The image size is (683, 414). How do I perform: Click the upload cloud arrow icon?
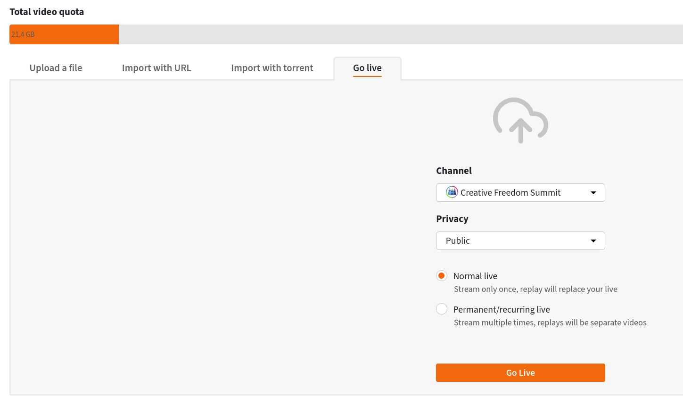520,120
